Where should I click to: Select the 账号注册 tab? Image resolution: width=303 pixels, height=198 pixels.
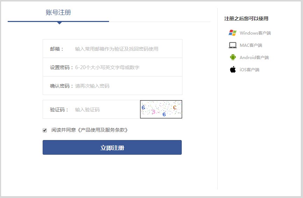pos(58,13)
